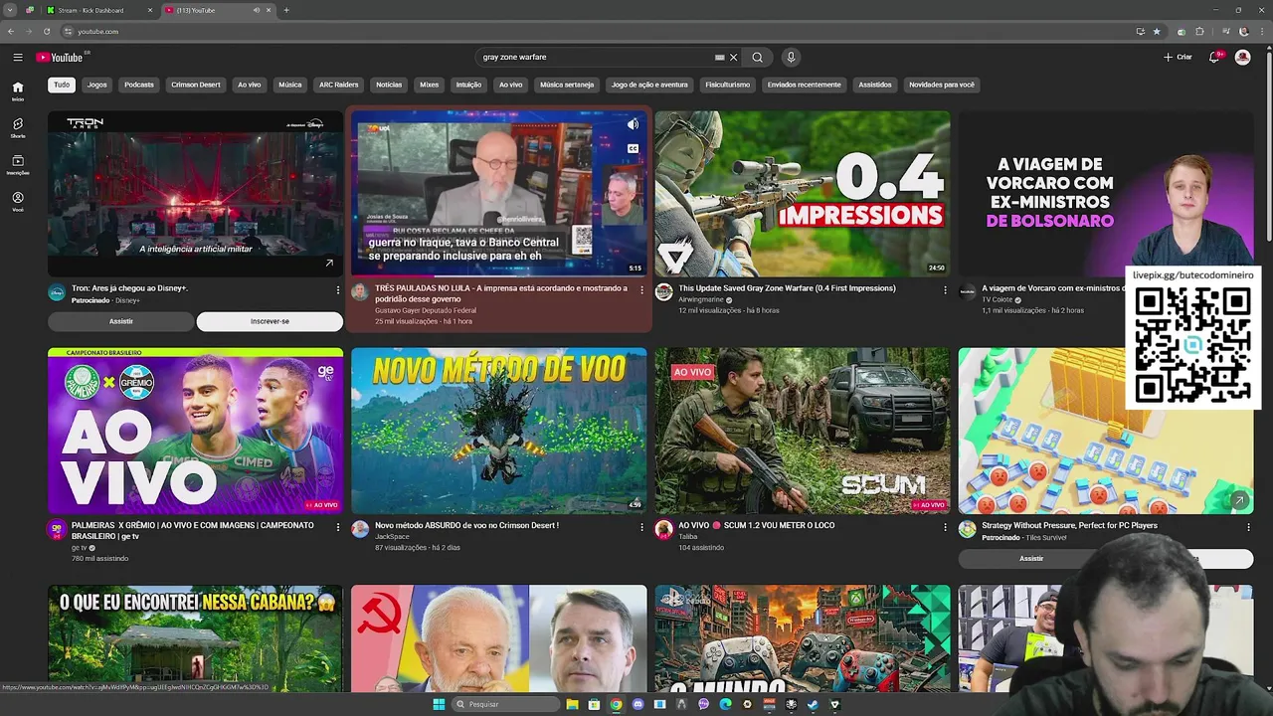Screen dimensions: 1273x716
Task: Open Início in the left sidebar
Action: click(18, 91)
